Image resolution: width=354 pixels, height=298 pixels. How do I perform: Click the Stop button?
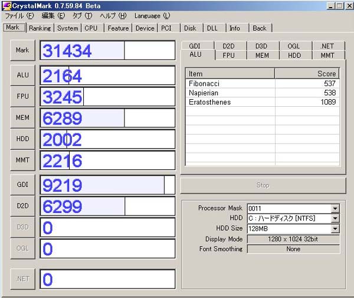pos(263,185)
